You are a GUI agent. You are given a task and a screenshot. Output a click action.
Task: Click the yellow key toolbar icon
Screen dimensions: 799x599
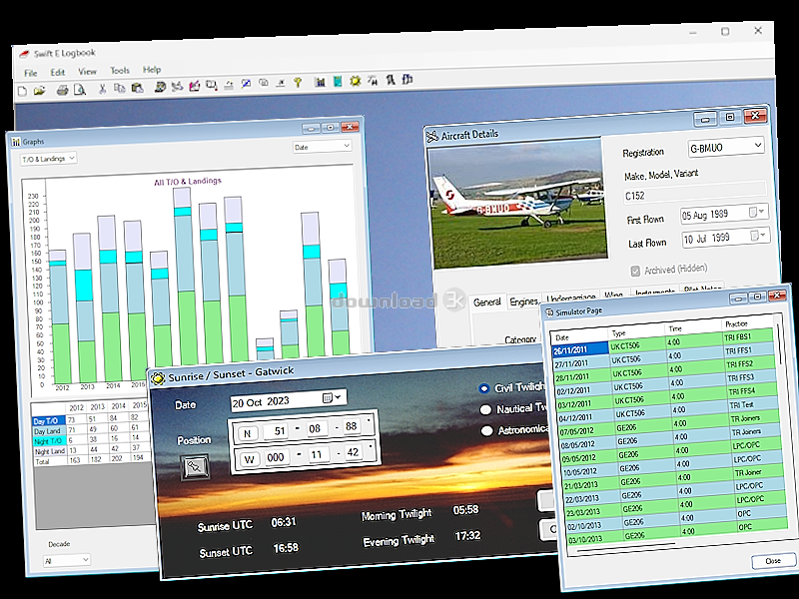click(298, 82)
